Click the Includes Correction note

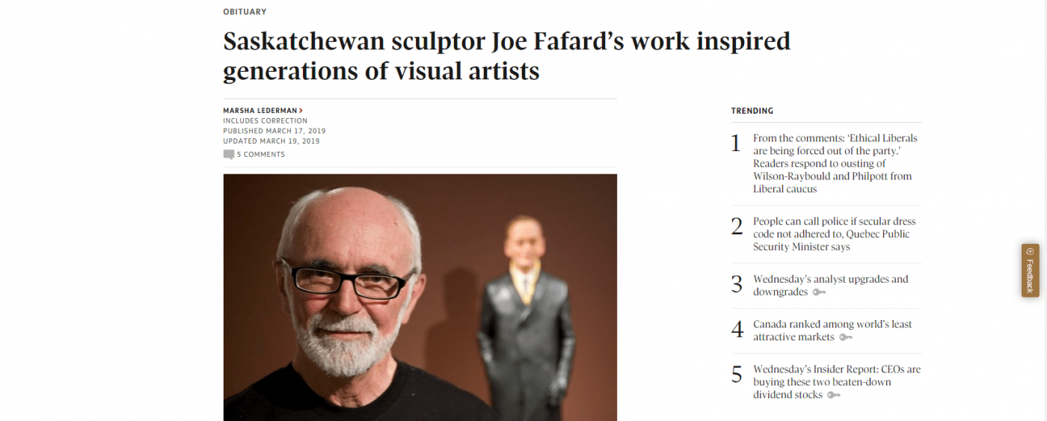[265, 121]
